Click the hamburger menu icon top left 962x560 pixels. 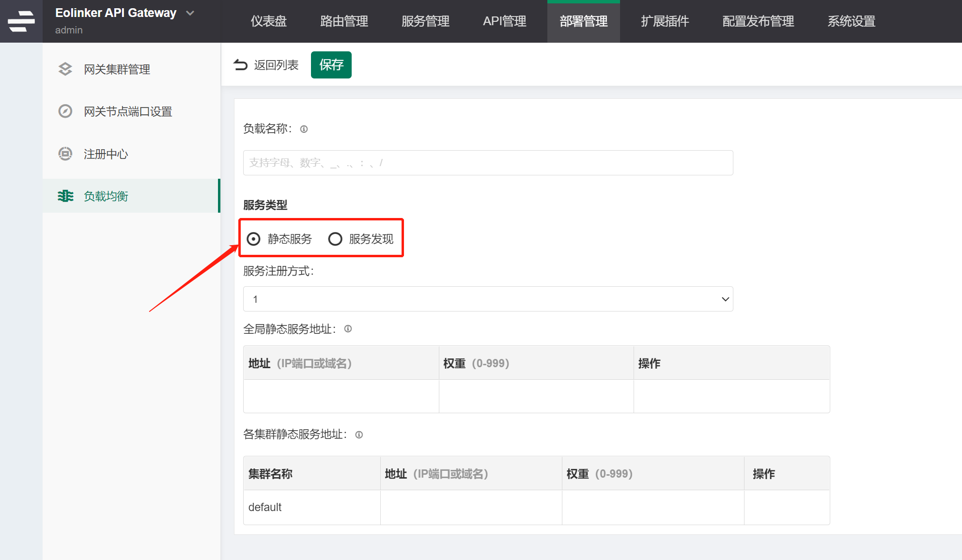tap(21, 21)
